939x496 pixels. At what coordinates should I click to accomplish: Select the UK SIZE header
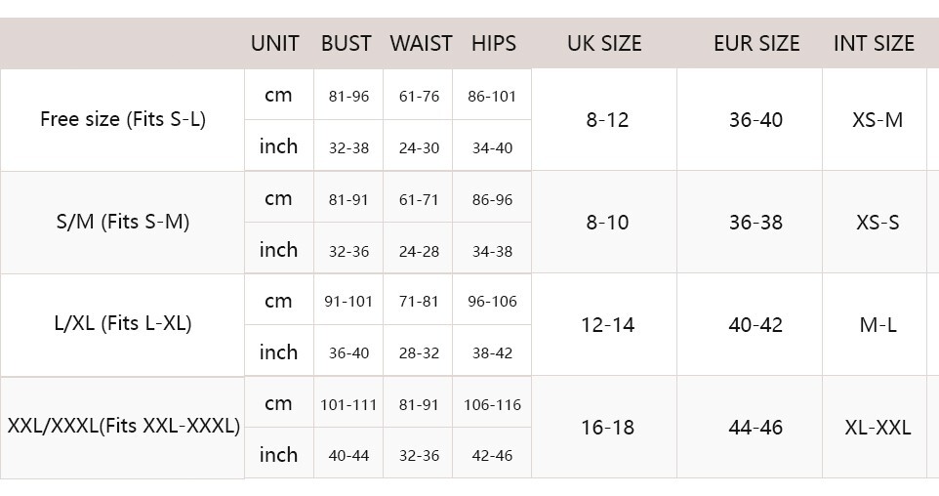tap(604, 43)
